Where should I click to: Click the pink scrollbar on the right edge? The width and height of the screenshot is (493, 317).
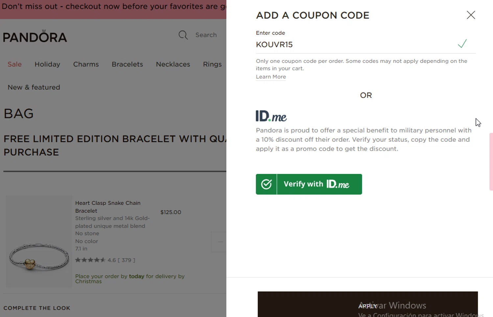coord(491,161)
